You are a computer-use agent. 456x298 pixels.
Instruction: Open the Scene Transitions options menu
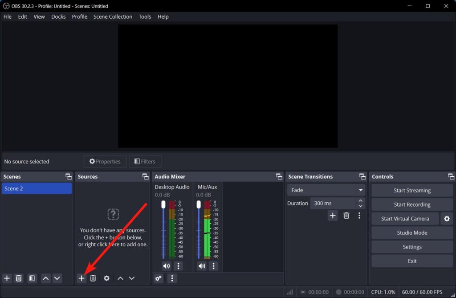(359, 215)
